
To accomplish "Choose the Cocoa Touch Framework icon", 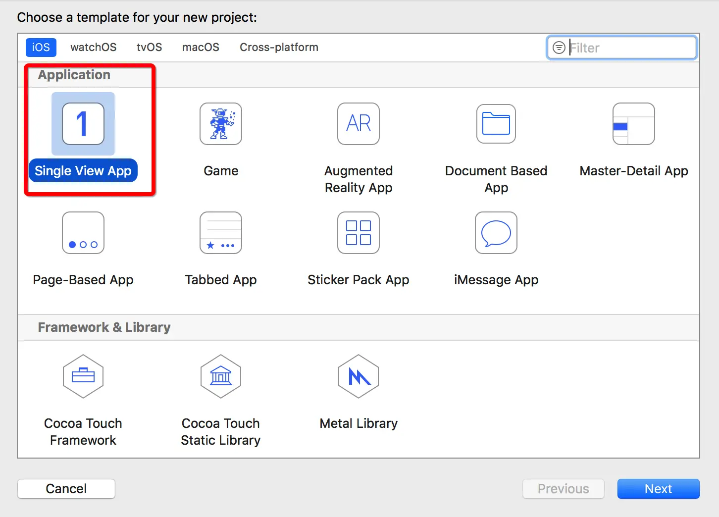I will click(x=83, y=376).
